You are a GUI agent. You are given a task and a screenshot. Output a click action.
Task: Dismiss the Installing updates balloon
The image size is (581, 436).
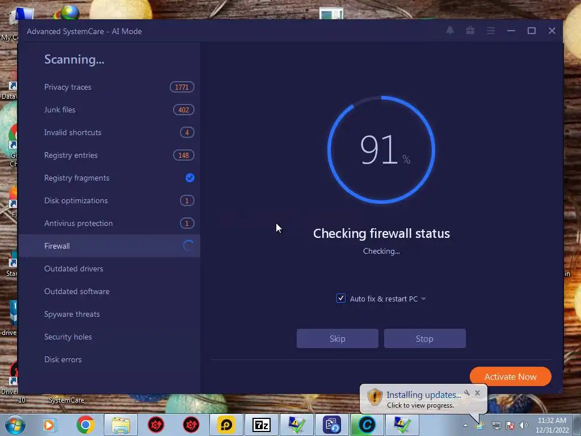pos(478,393)
